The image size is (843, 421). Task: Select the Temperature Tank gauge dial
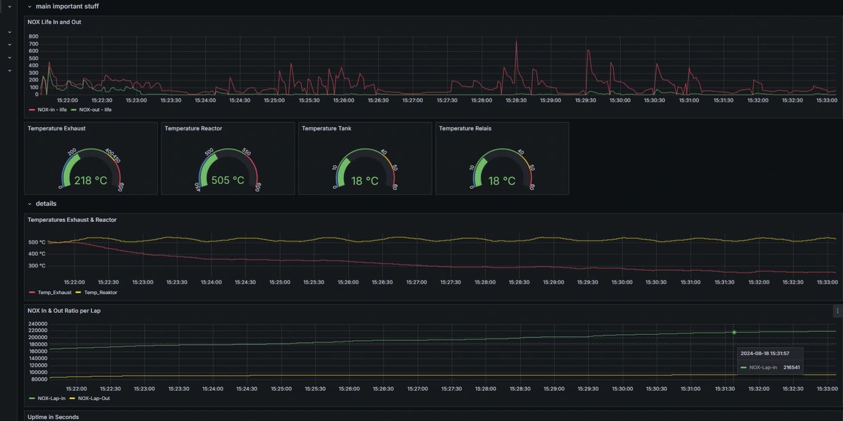pos(365,170)
